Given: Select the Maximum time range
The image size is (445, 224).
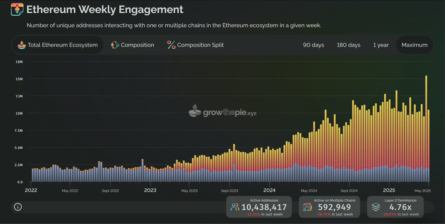Looking at the screenshot, I should [414, 45].
